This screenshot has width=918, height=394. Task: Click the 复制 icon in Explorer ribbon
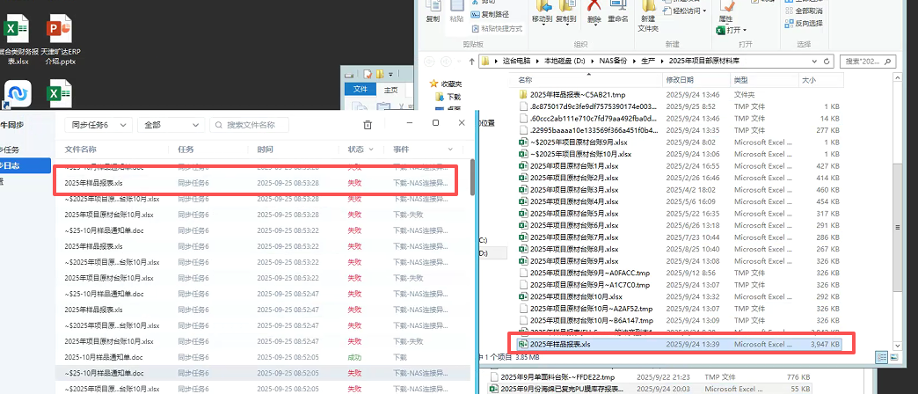coord(433,11)
